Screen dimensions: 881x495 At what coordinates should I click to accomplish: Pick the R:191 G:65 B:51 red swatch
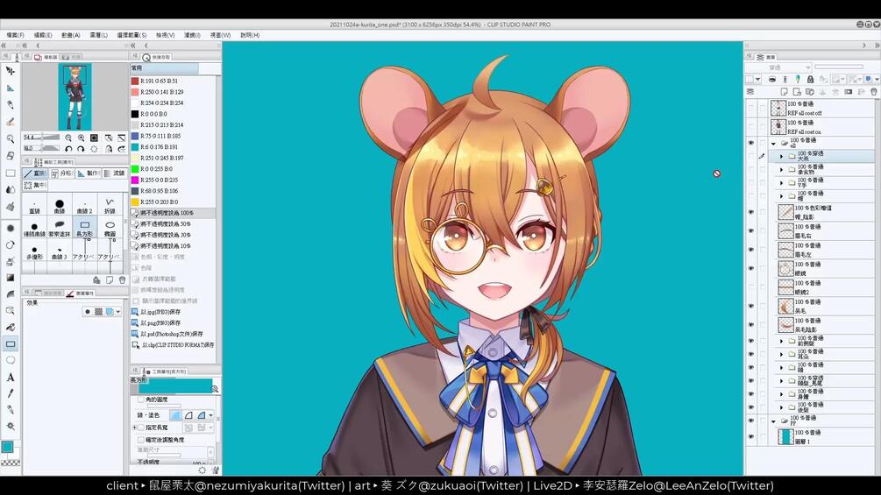(x=135, y=81)
